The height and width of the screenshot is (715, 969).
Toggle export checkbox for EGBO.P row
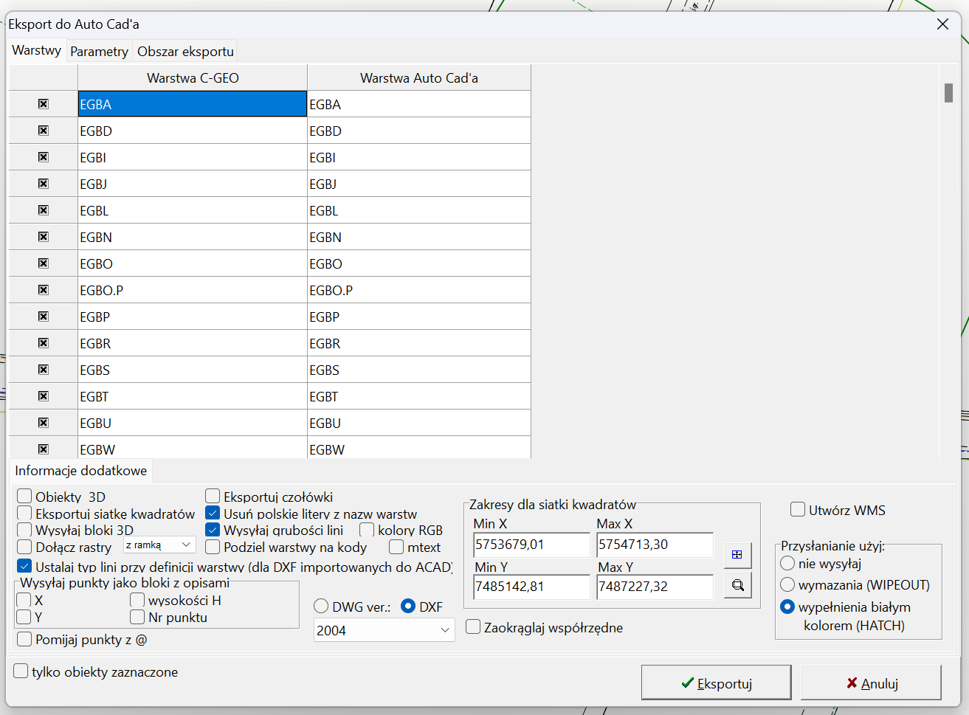[x=44, y=290]
